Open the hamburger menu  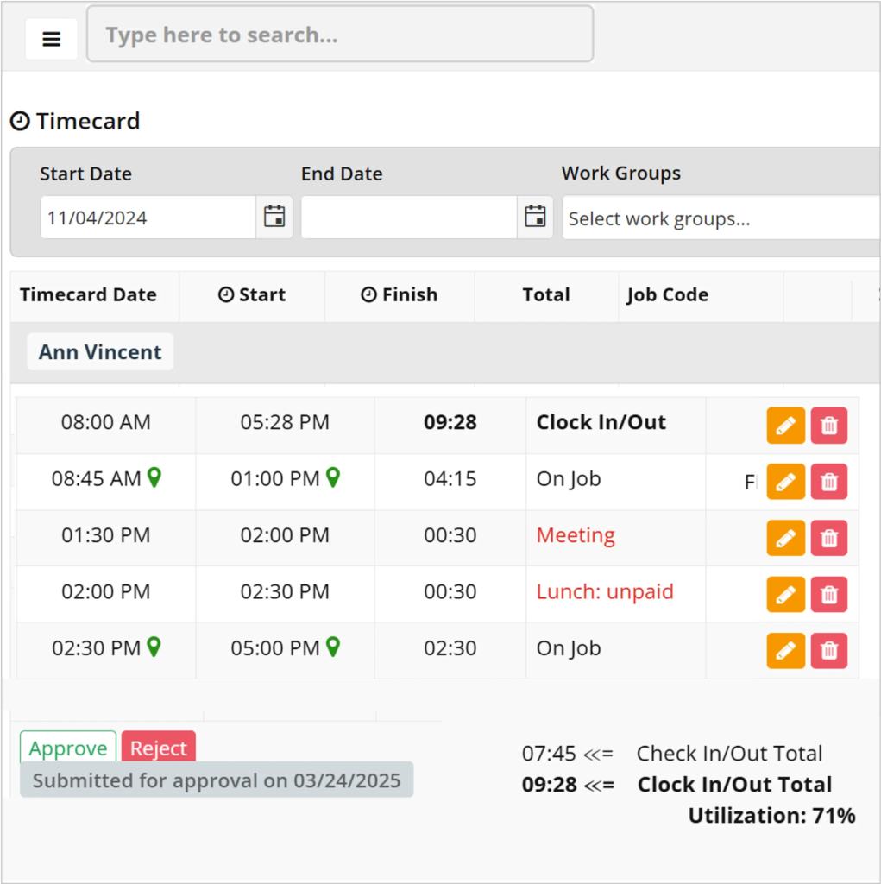pyautogui.click(x=51, y=39)
